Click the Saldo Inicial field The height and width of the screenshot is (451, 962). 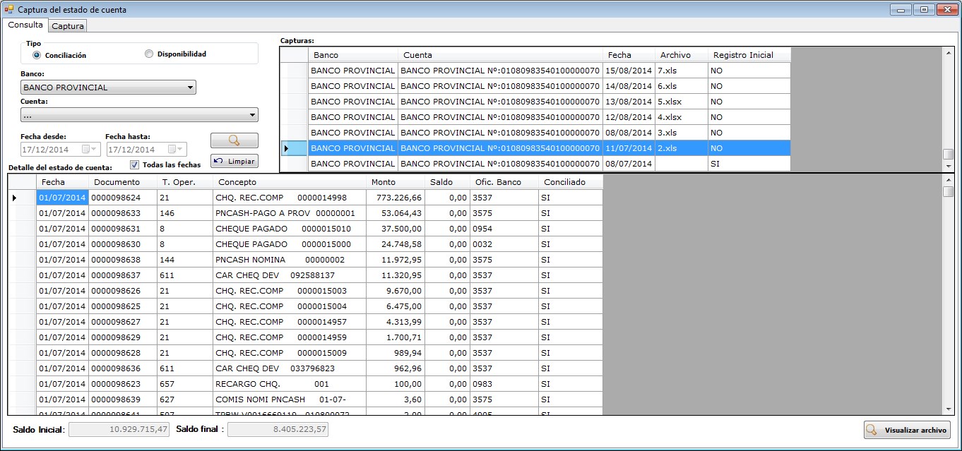coord(119,429)
